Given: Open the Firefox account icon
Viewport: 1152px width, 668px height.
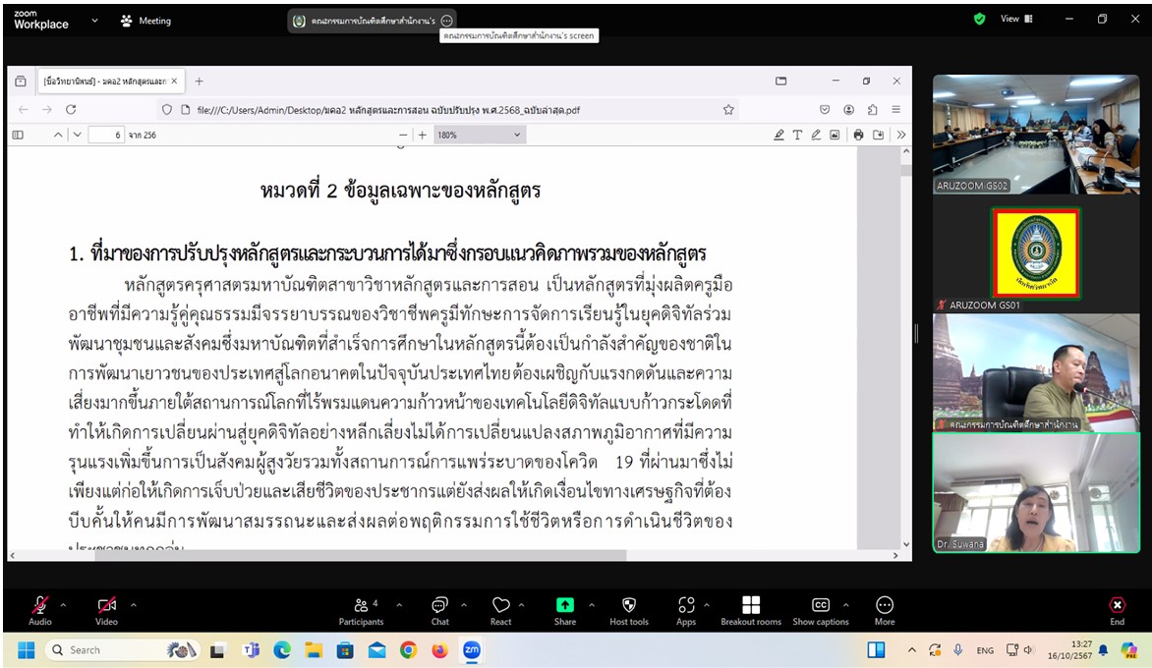Looking at the screenshot, I should click(x=848, y=109).
